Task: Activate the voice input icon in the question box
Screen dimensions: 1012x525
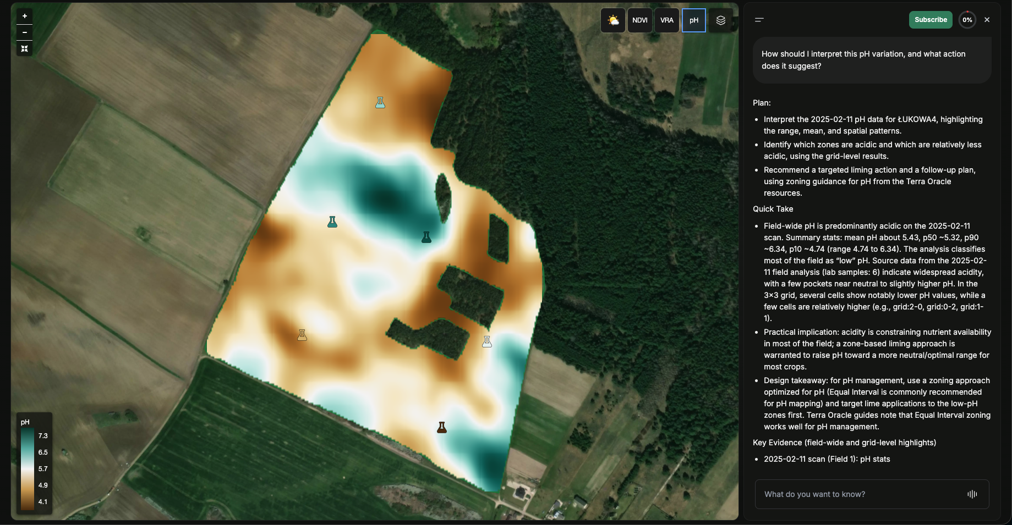Action: click(x=972, y=494)
